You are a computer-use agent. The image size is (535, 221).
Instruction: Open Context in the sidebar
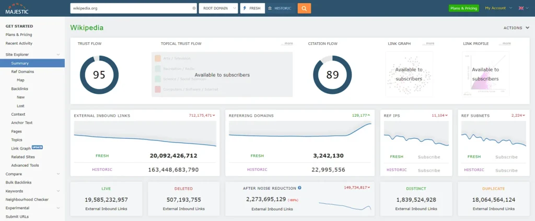(x=18, y=115)
